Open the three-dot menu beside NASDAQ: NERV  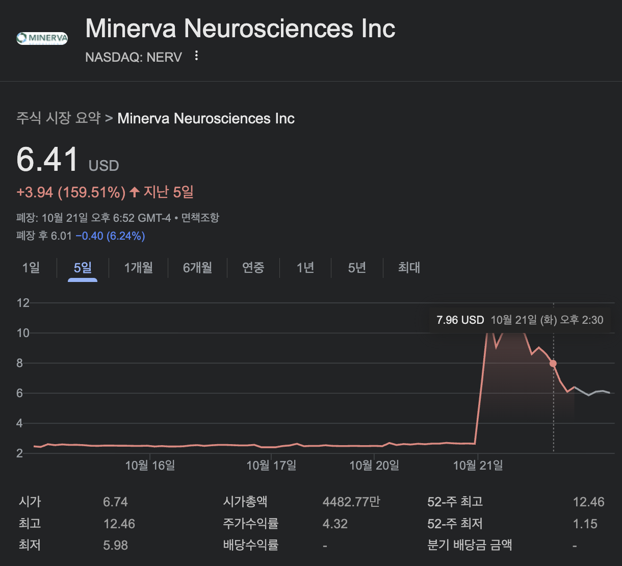tap(196, 56)
